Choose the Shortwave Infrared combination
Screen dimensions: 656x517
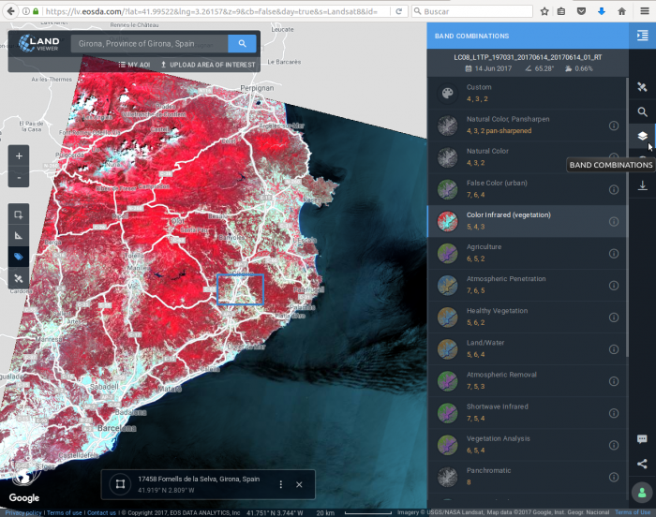point(528,413)
